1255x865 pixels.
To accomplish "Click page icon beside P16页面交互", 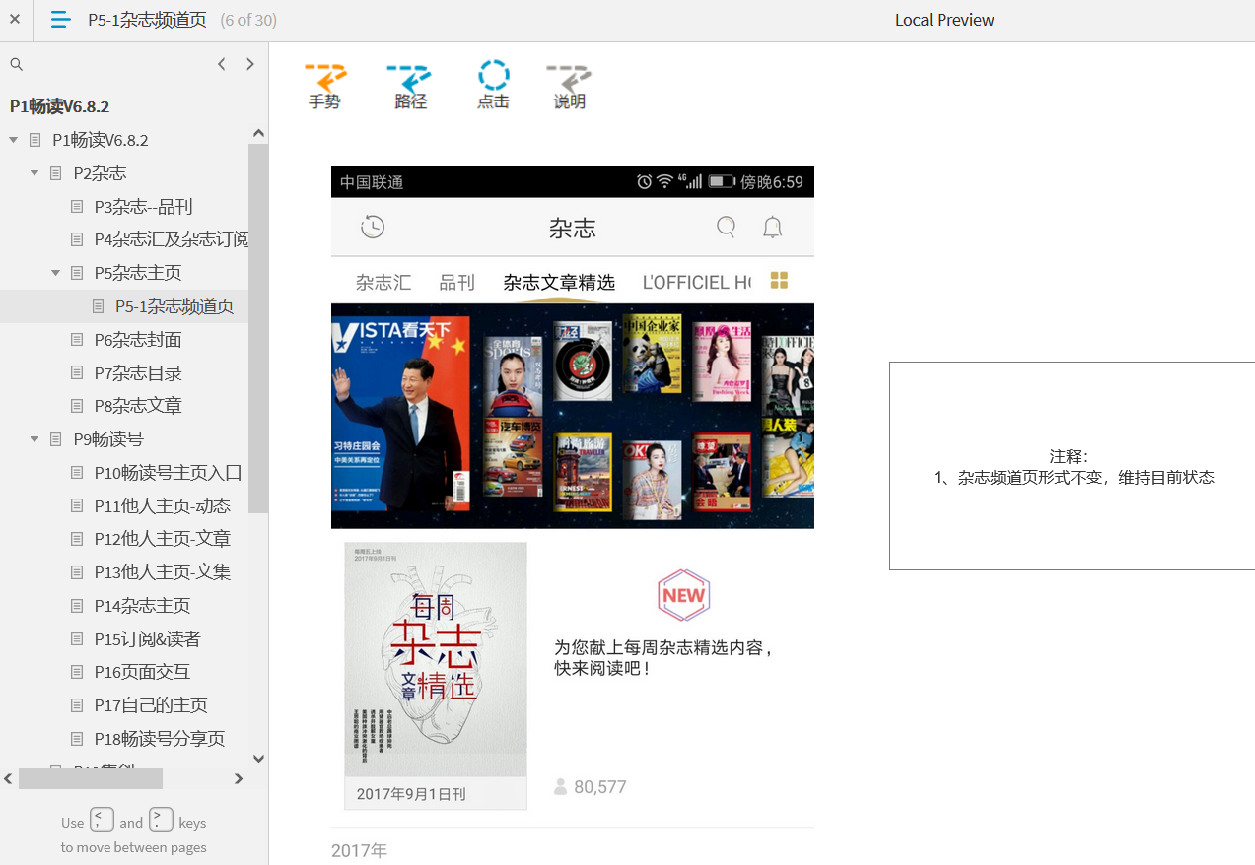I will coord(78,672).
